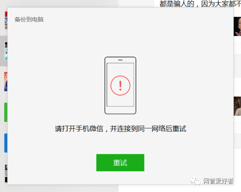The height and width of the screenshot is (192, 241).
Task: Click the green 重试 retry button
Action: point(120,163)
